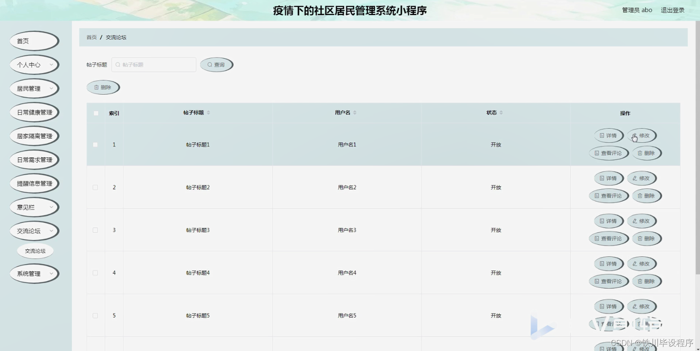
Task: Expand the 个人中心 sidebar menu
Action: (x=34, y=65)
